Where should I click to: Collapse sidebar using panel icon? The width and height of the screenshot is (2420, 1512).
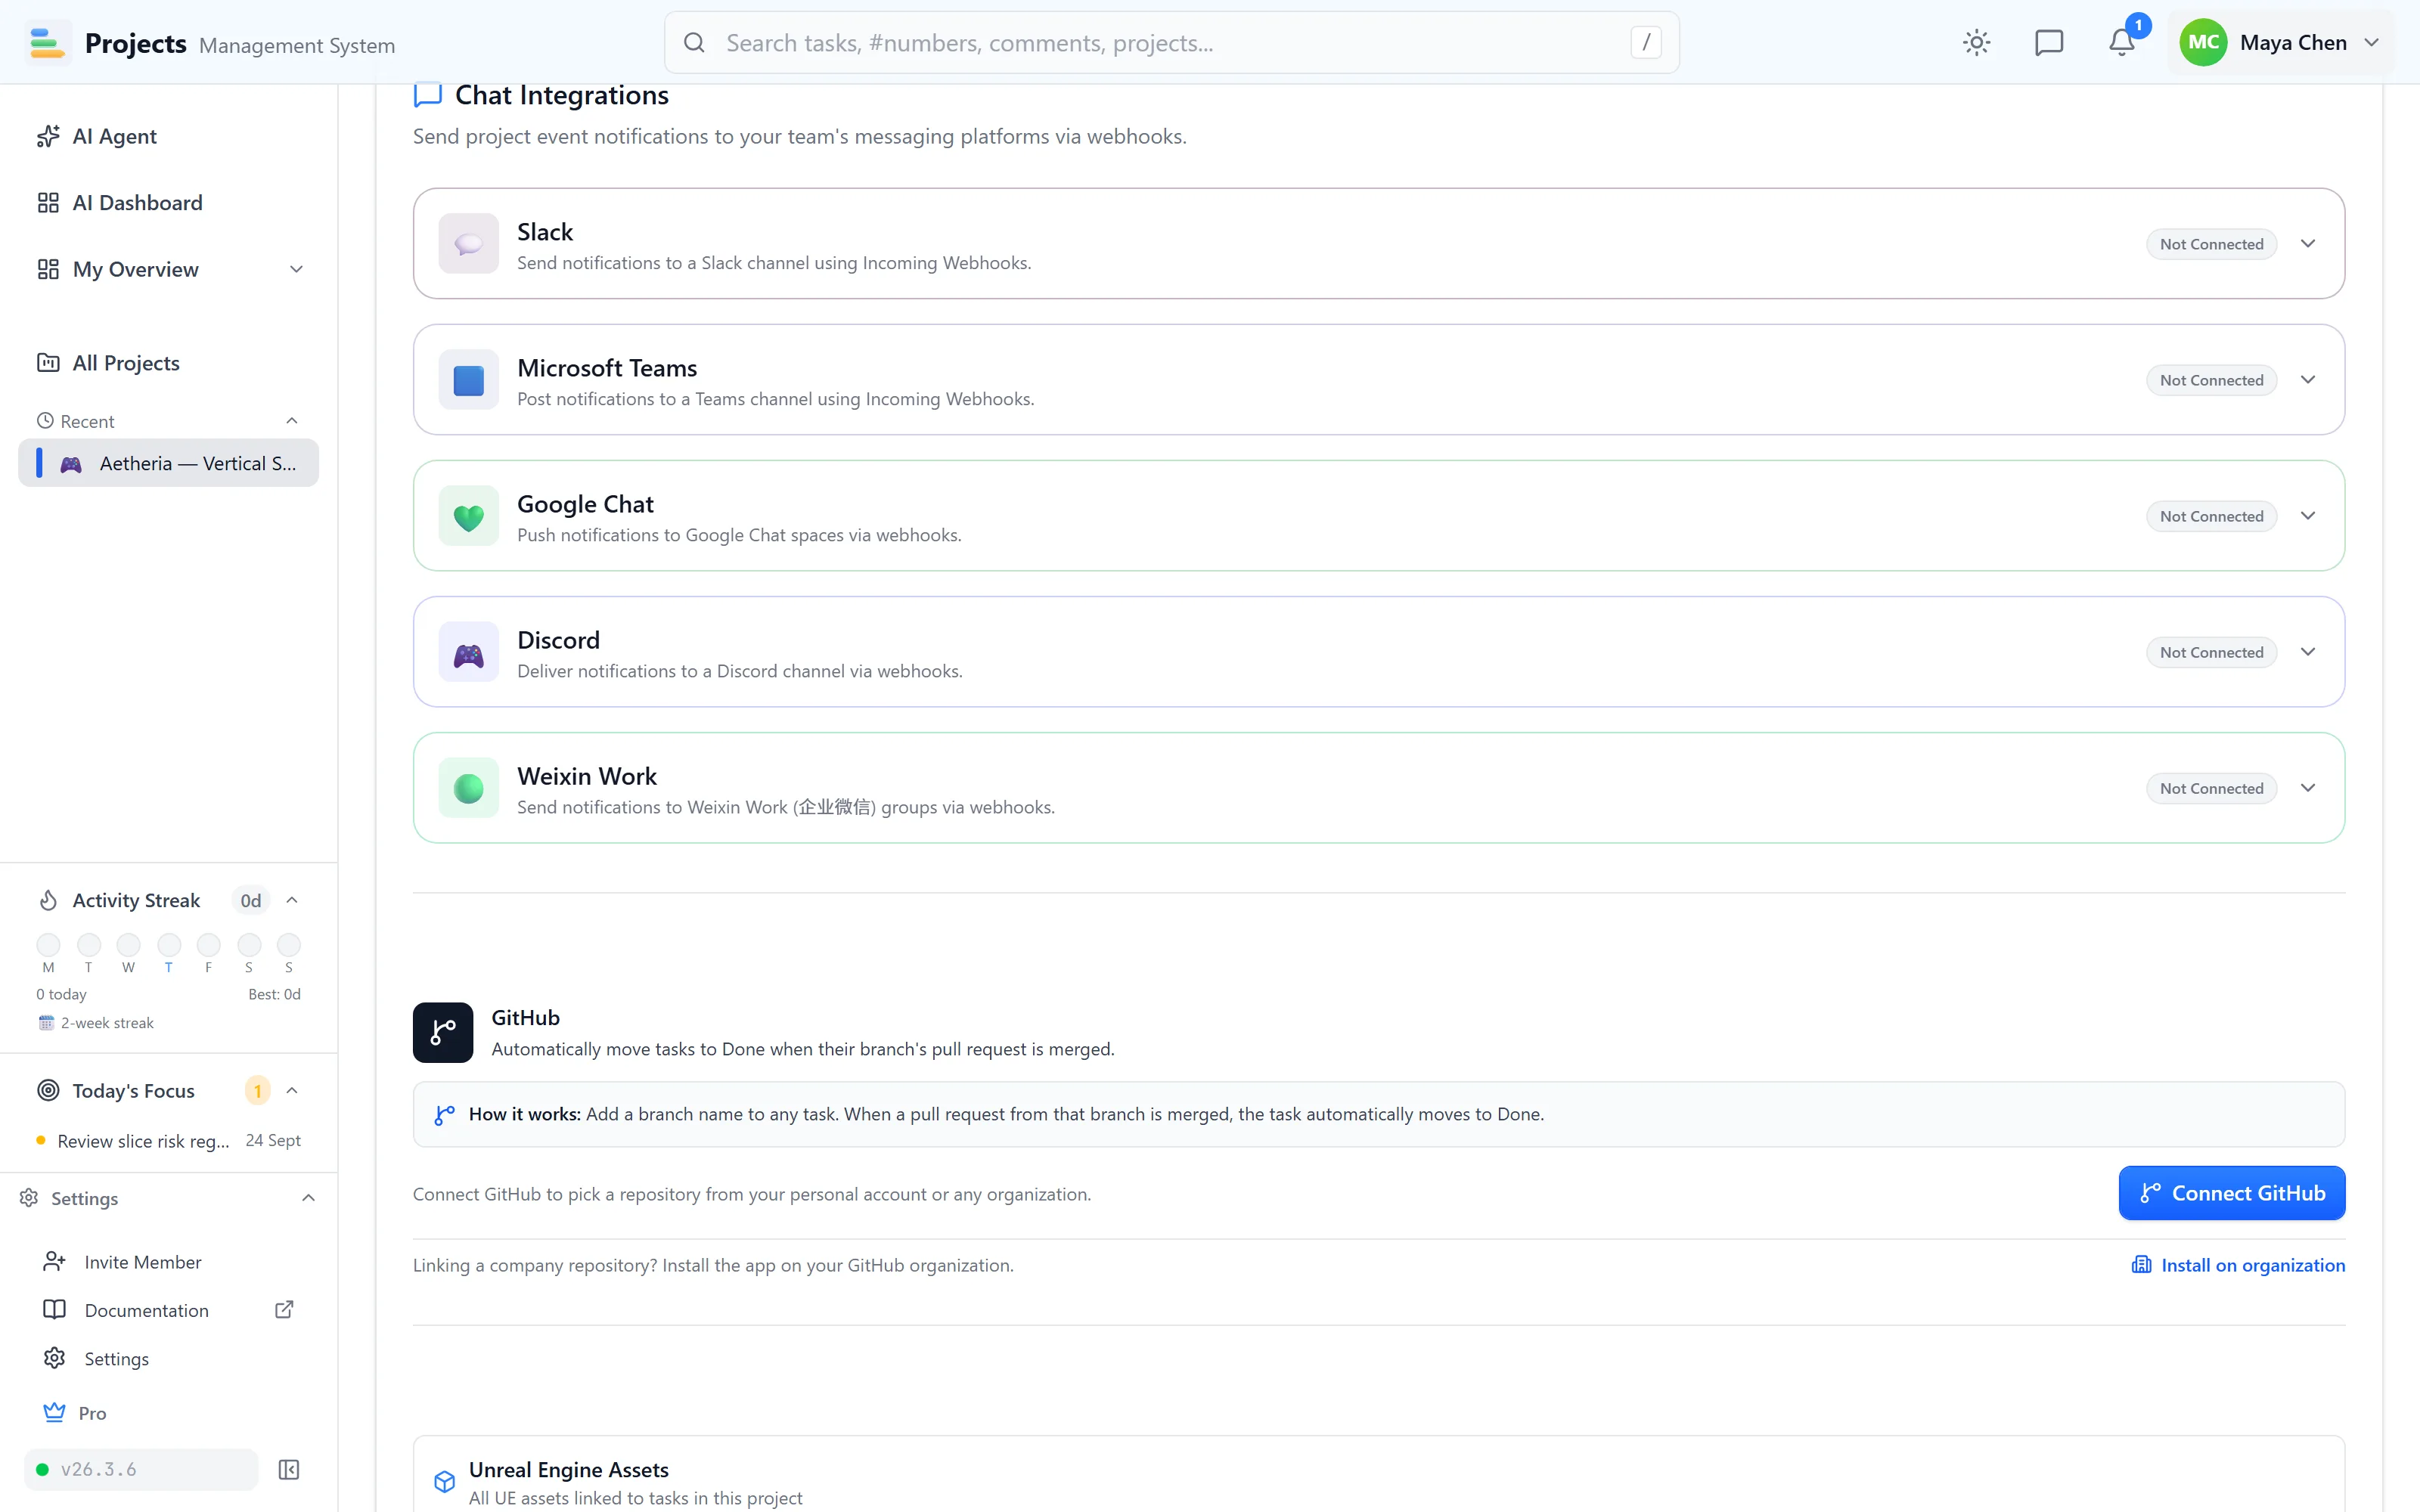tap(289, 1469)
